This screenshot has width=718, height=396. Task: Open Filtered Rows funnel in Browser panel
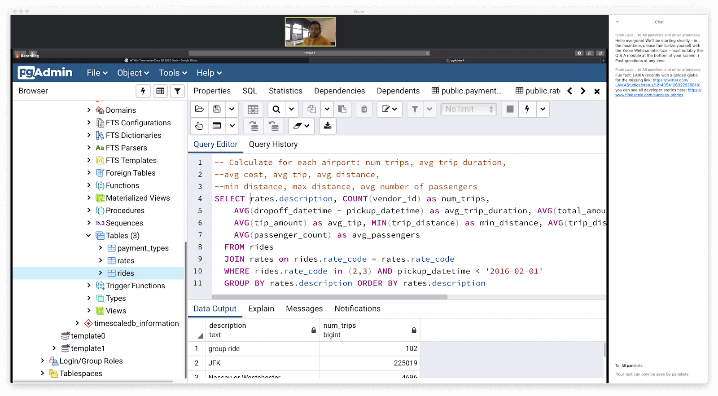(x=177, y=91)
